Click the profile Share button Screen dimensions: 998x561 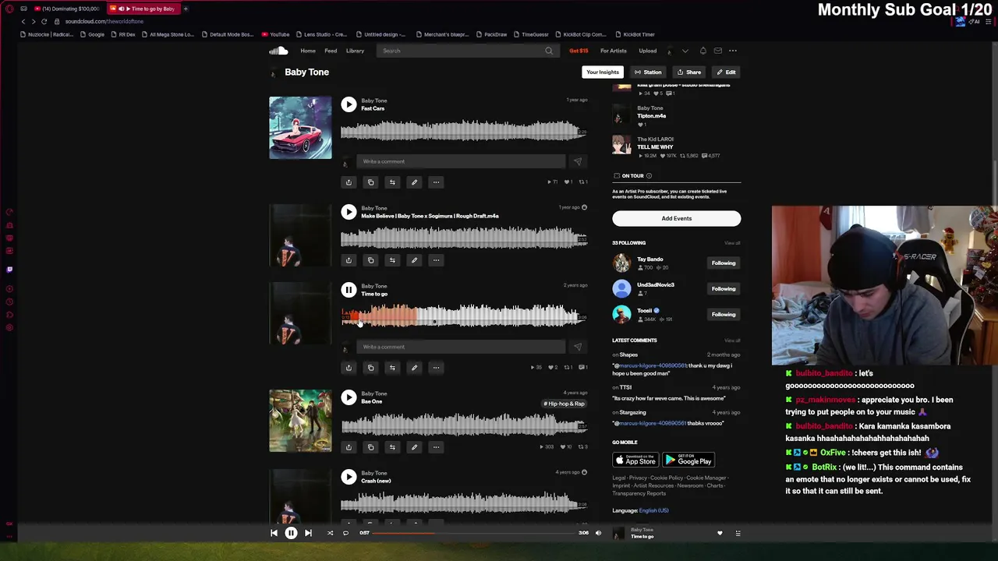point(689,72)
